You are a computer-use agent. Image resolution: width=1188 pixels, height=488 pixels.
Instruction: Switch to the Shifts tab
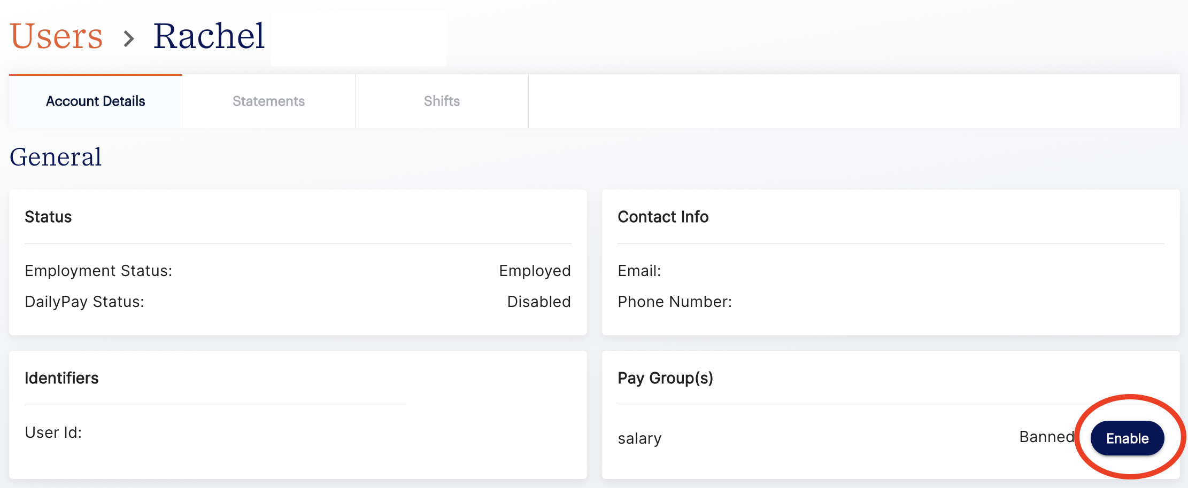pos(442,101)
